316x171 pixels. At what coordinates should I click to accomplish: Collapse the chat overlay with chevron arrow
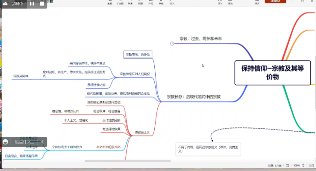point(42,142)
